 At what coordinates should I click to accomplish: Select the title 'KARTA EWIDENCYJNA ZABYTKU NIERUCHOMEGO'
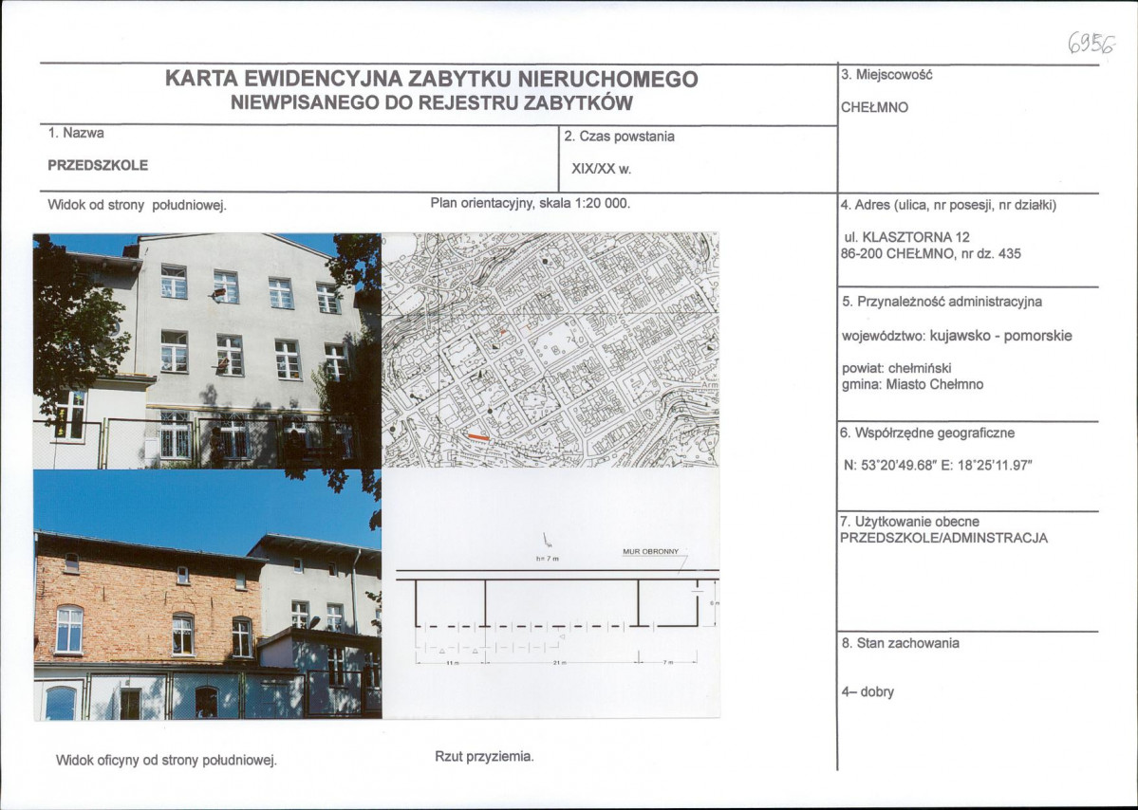pyautogui.click(x=431, y=79)
